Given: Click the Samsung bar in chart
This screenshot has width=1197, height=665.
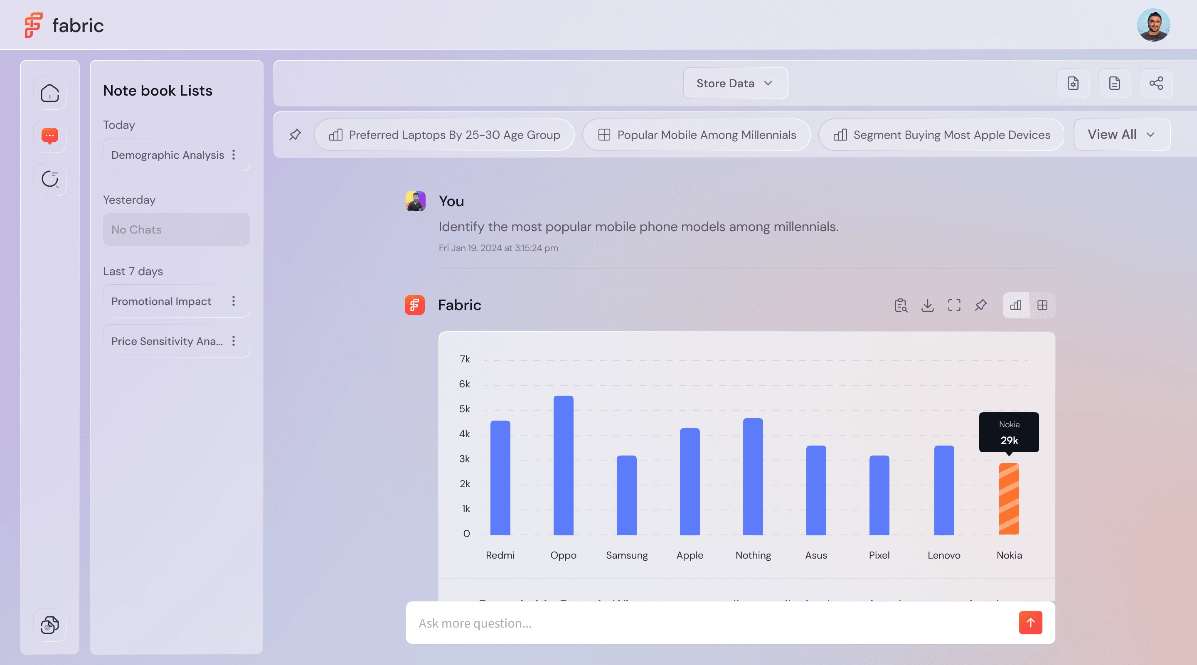Looking at the screenshot, I should pyautogui.click(x=626, y=495).
